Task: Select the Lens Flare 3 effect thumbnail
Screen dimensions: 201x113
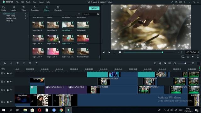Action: click(38, 25)
